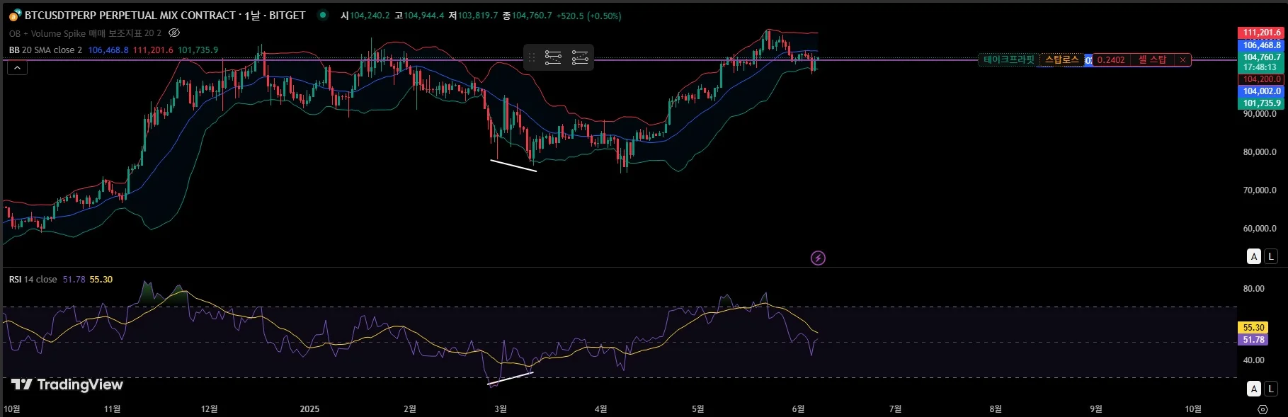This screenshot has width=1288, height=417.
Task: Click the purple 51.78 RSI value label
Action: (x=1253, y=340)
